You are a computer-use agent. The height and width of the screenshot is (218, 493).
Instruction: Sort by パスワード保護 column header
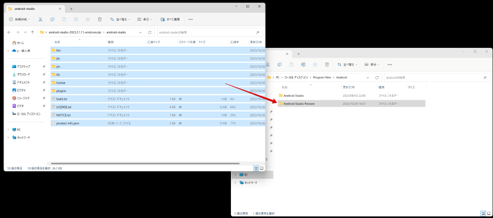coord(187,42)
